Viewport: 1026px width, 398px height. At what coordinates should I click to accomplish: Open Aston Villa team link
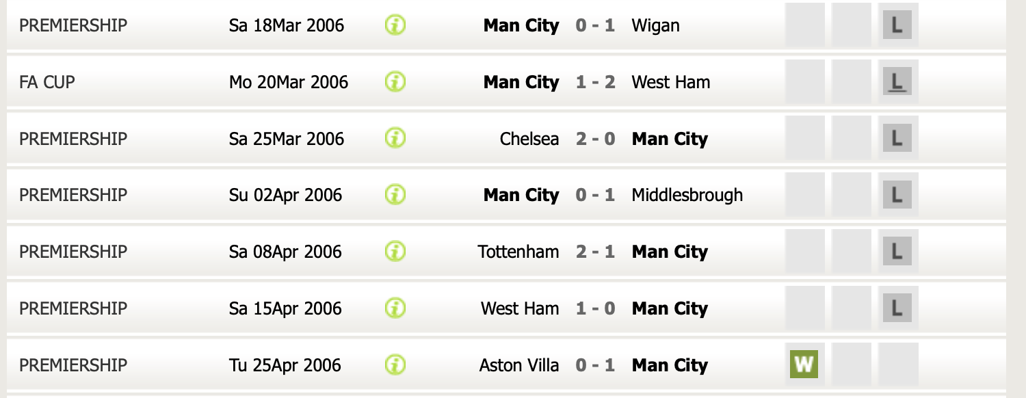519,365
